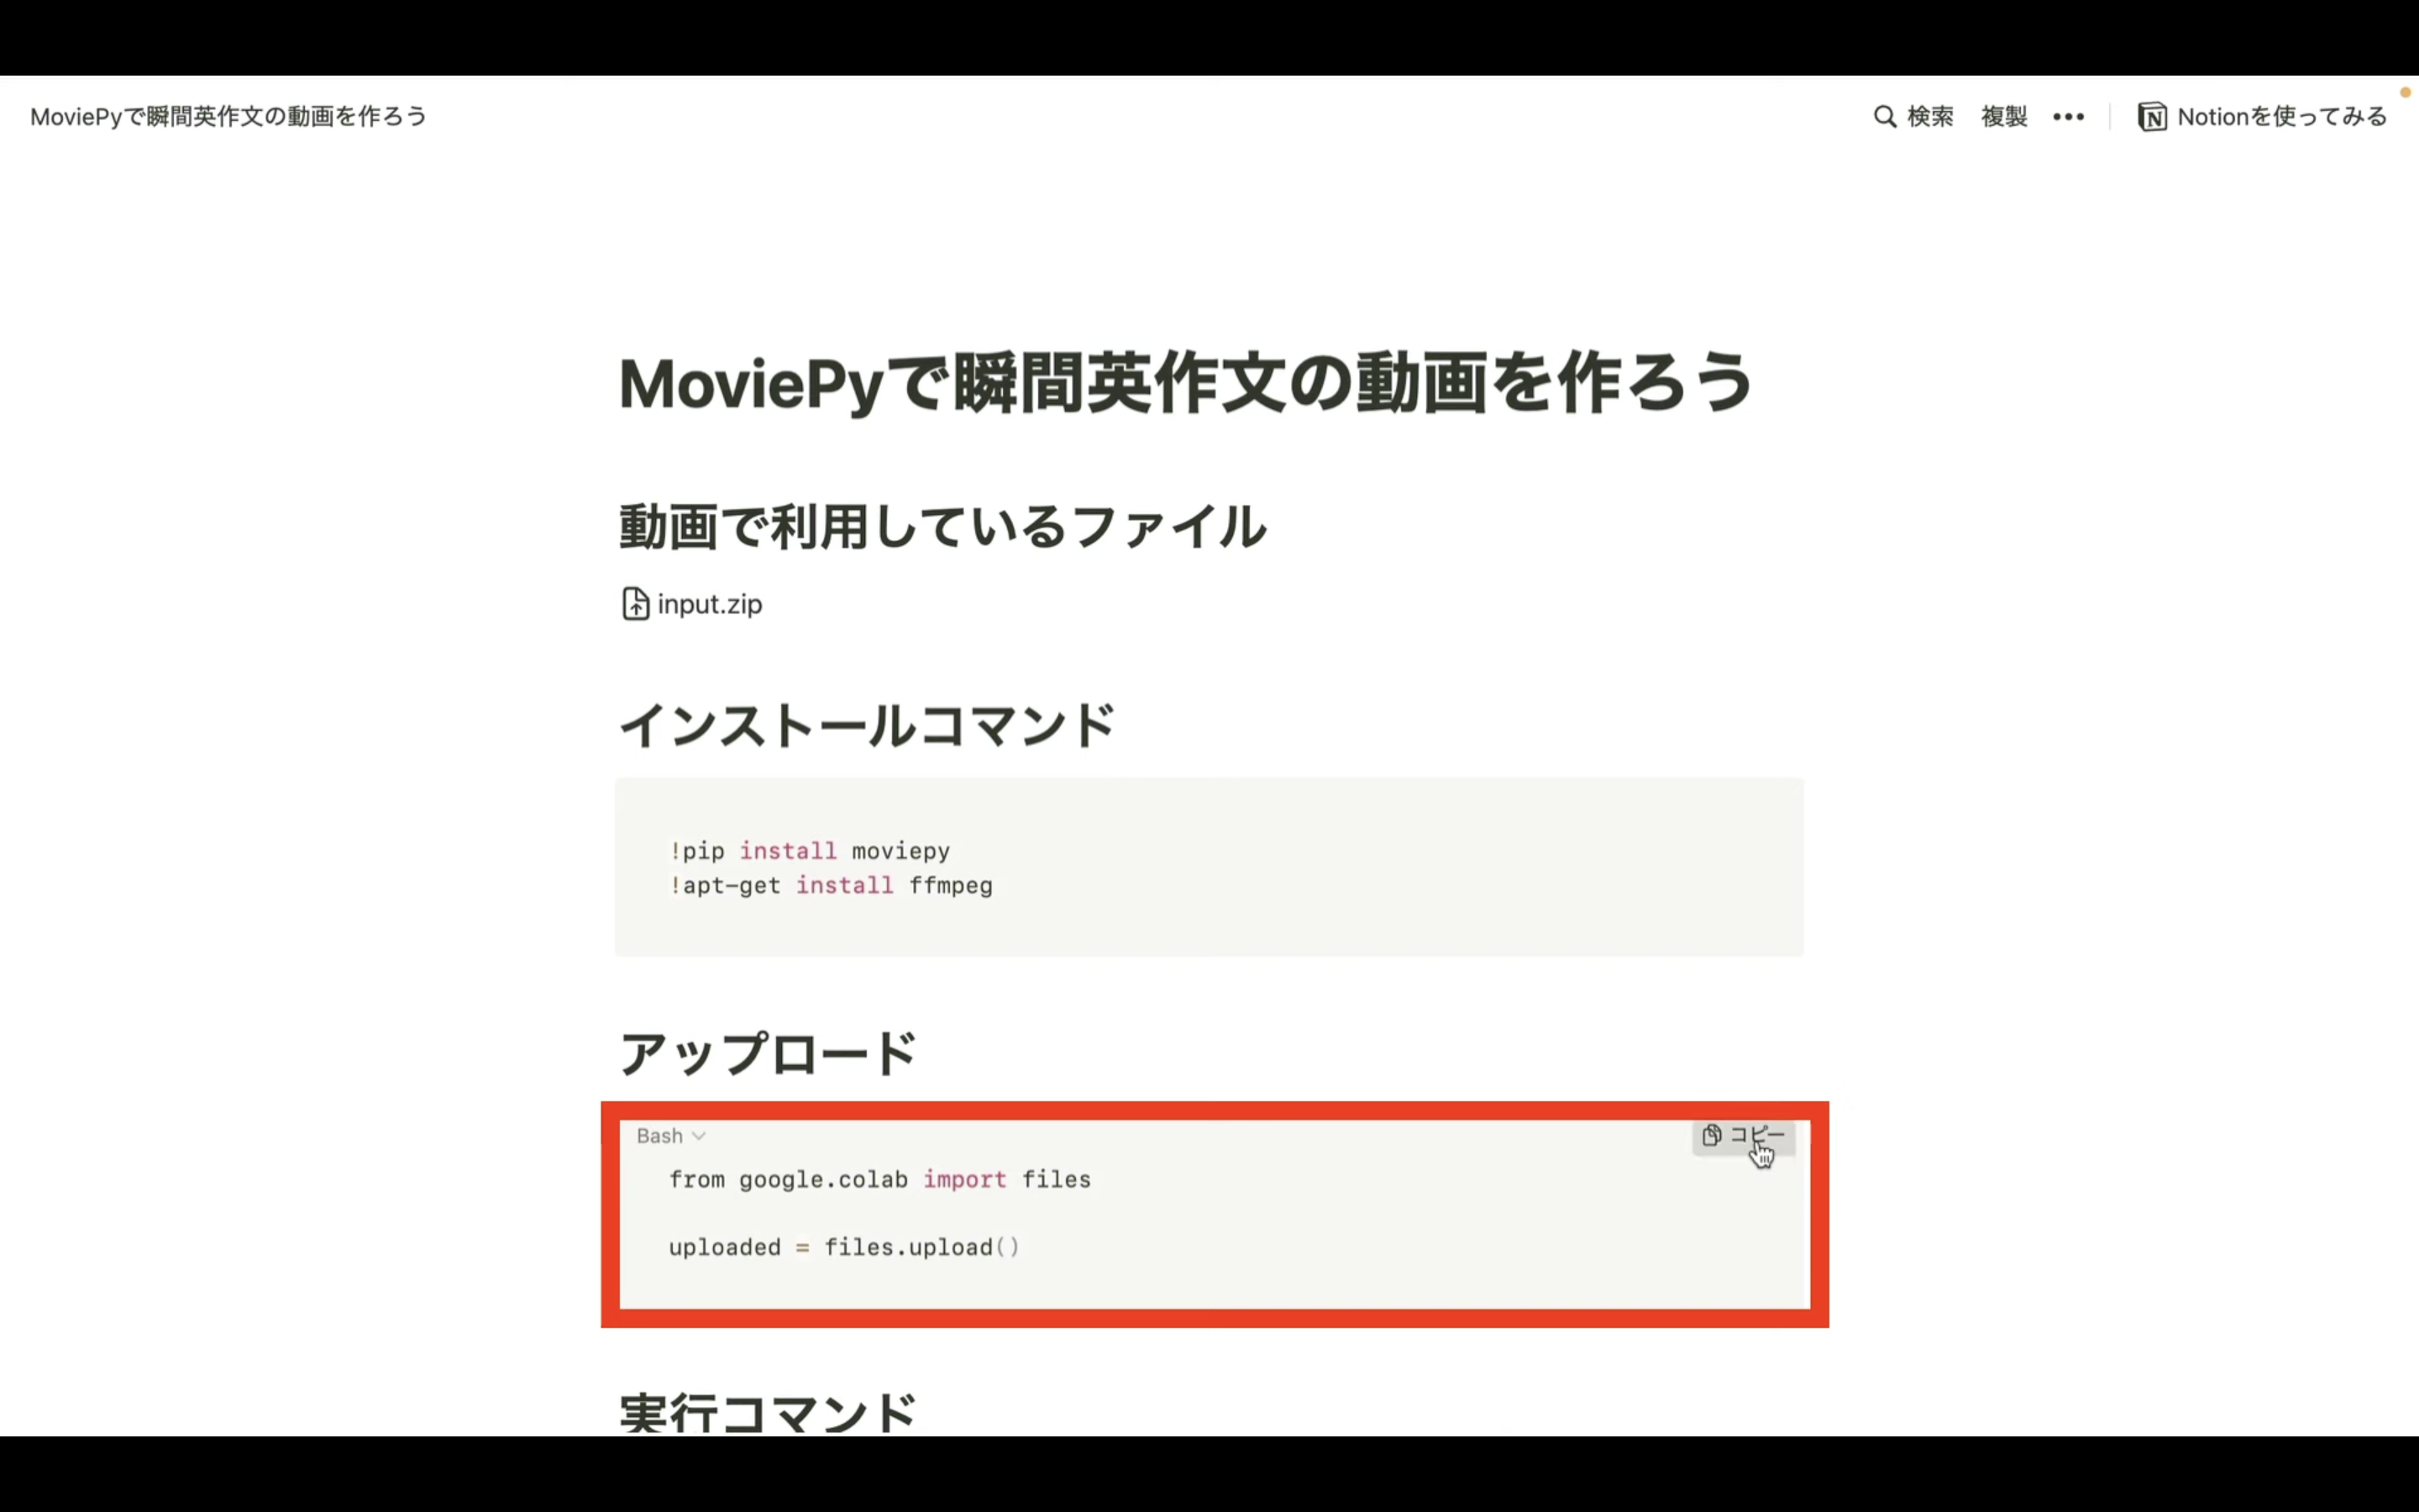Click the search magnifier icon
Viewport: 2419px width, 1512px height.
tap(1884, 117)
